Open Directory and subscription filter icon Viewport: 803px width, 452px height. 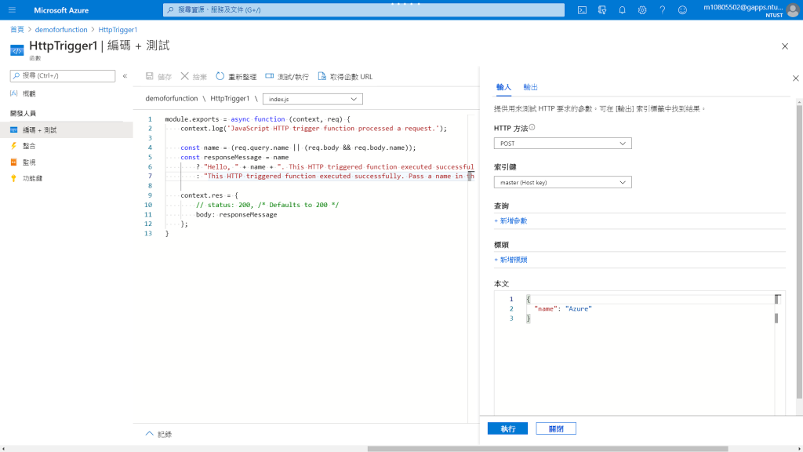602,9
